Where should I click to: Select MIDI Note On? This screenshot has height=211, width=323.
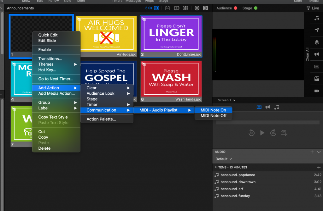[x=214, y=110]
